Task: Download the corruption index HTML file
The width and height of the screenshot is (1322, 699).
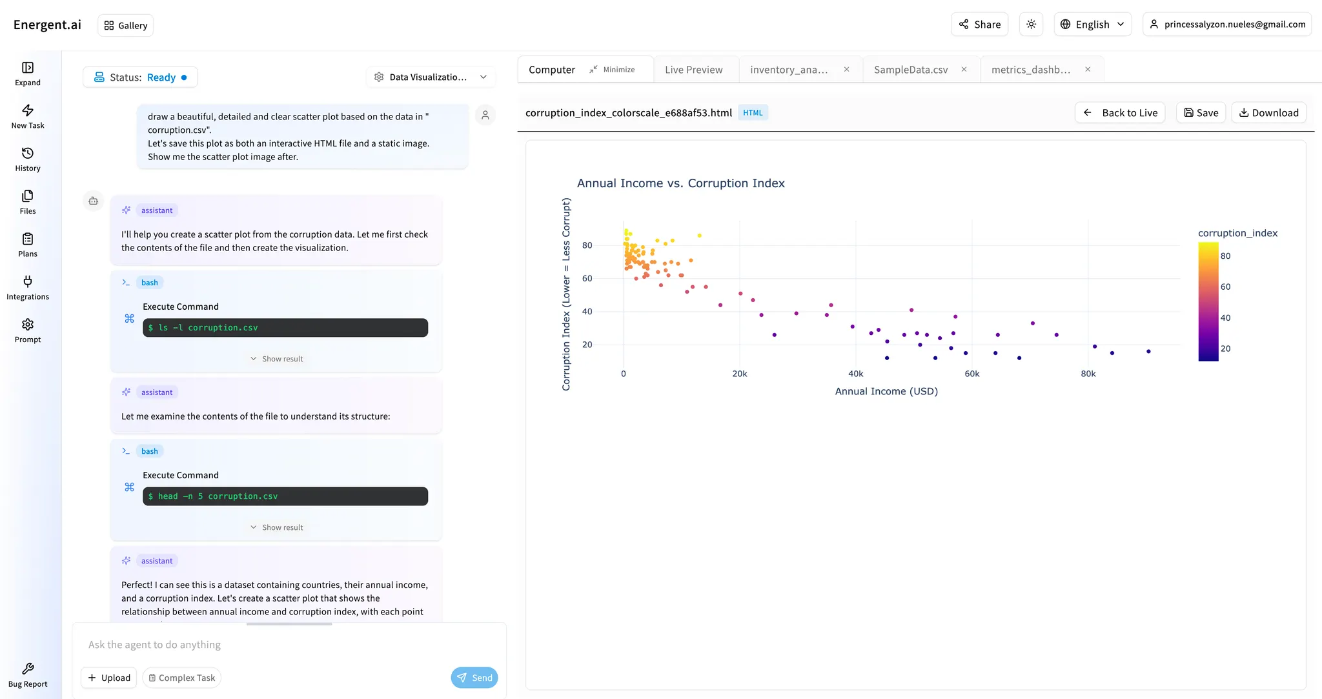Action: pos(1268,112)
